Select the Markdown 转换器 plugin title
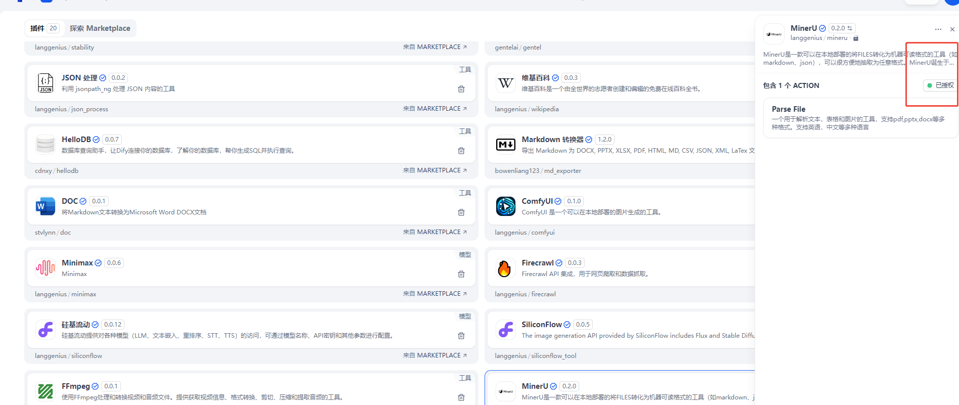The image size is (959, 405). click(552, 140)
